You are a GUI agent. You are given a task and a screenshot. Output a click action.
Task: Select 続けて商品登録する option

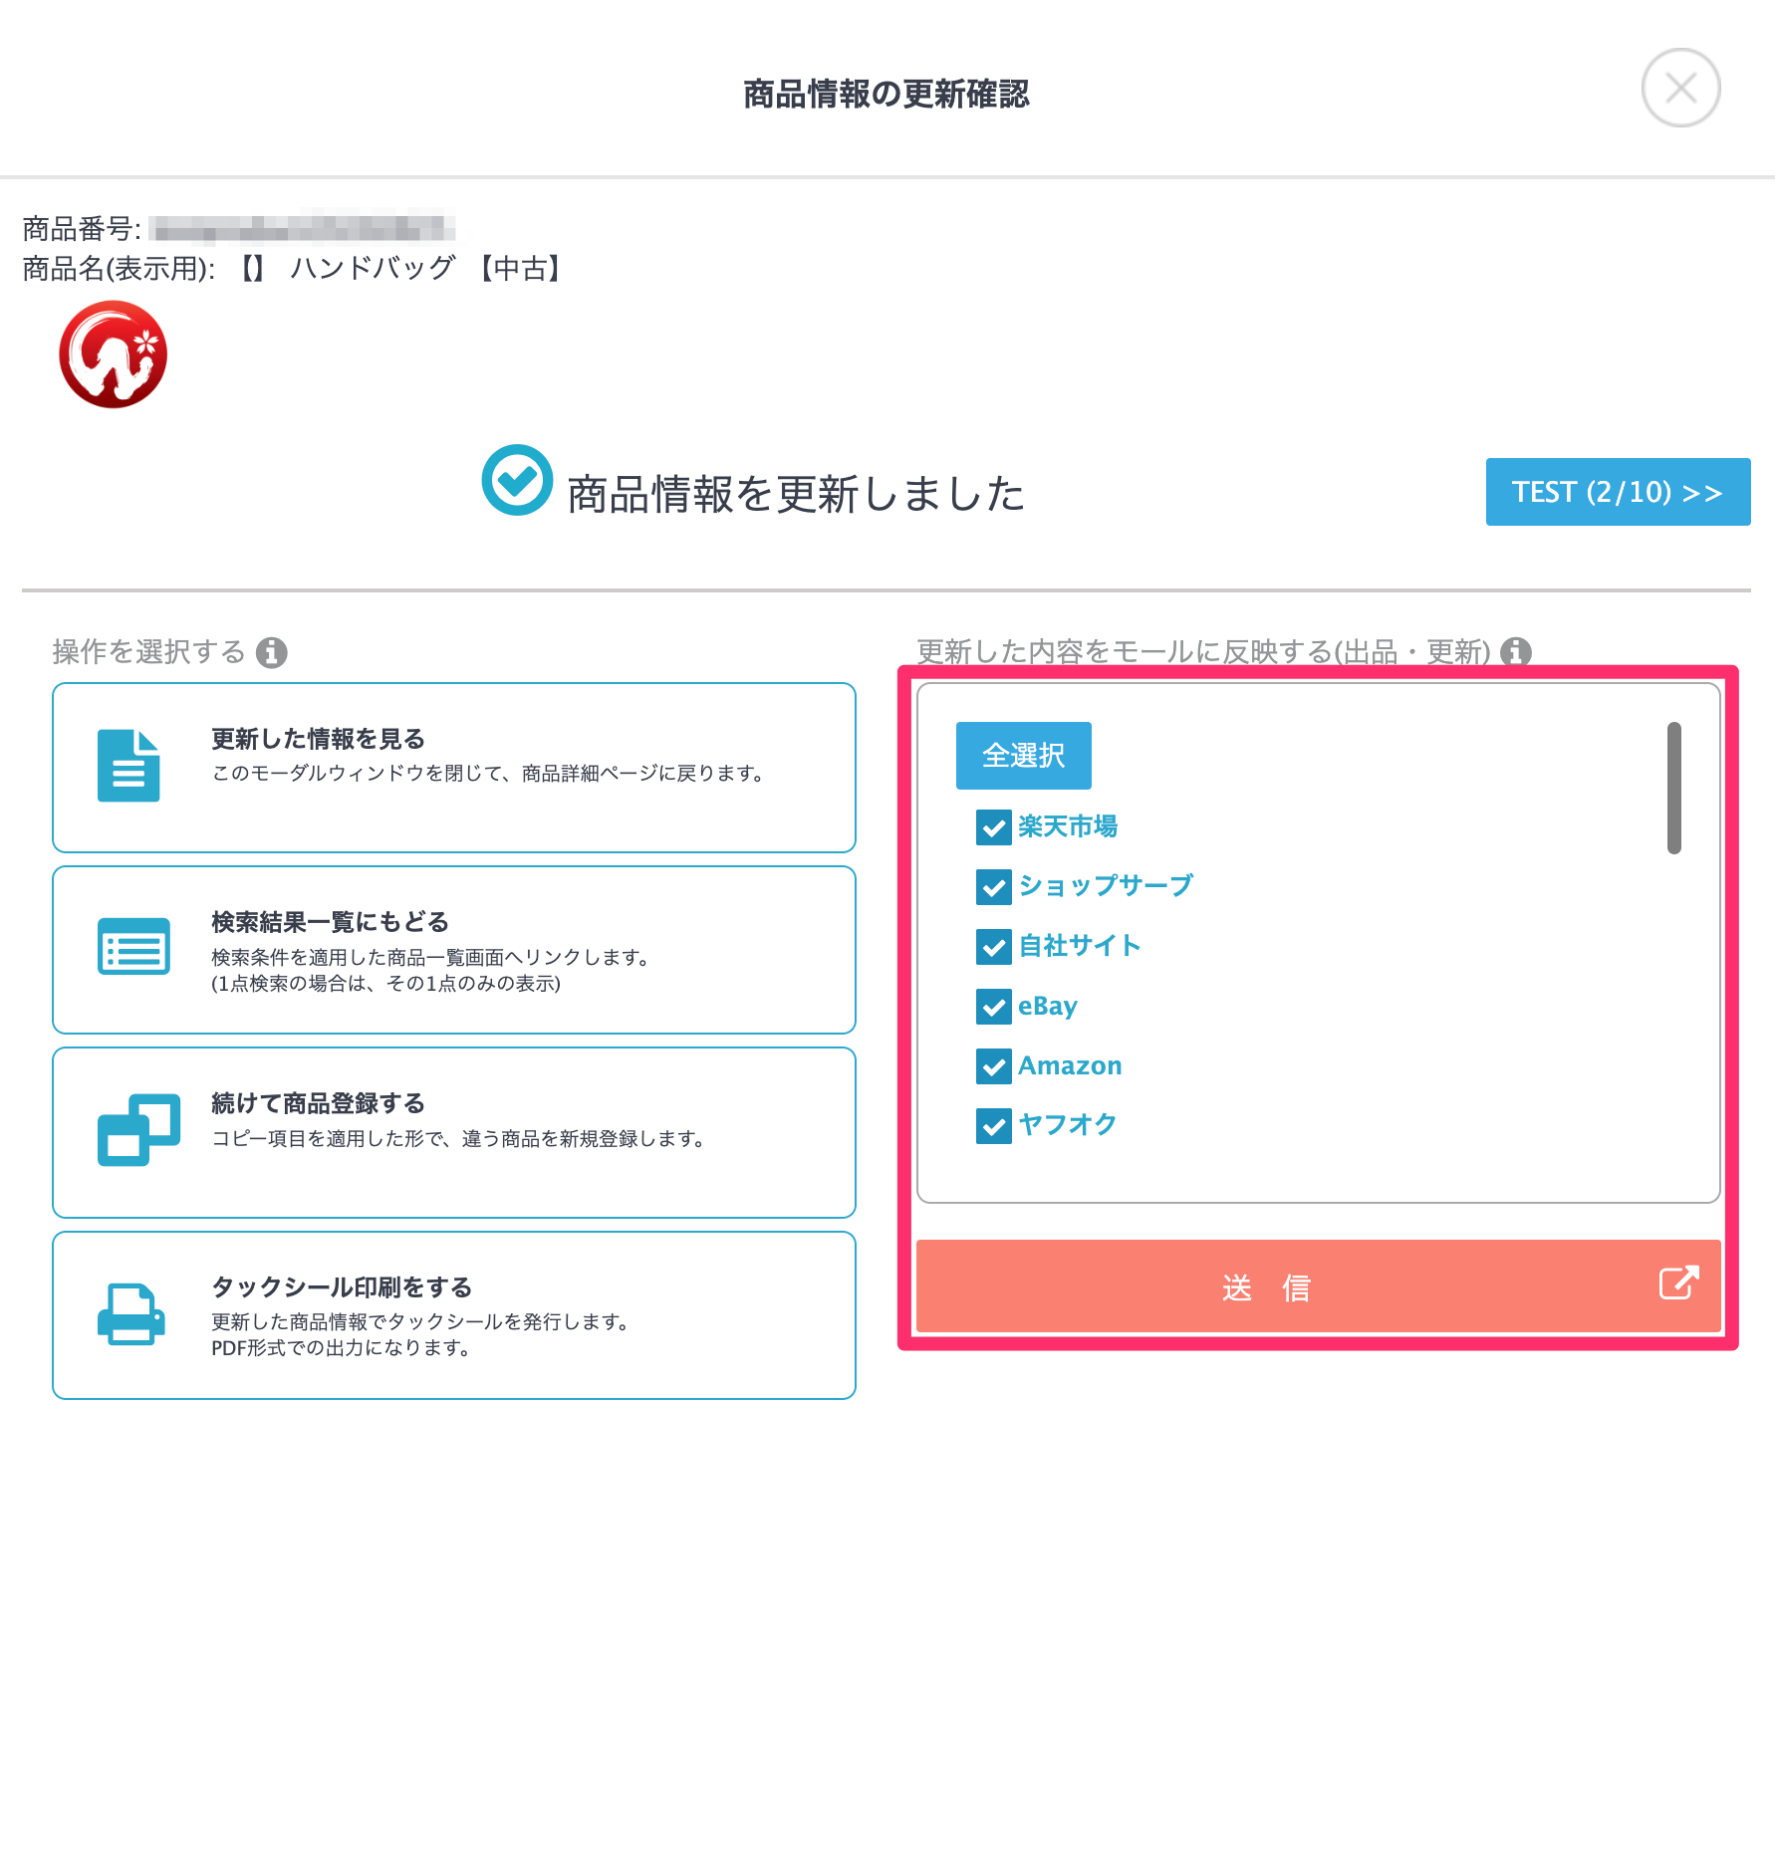454,1132
